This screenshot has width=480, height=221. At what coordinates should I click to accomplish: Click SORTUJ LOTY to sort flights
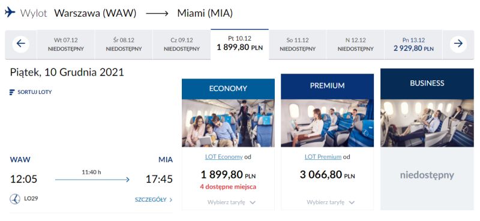point(35,92)
